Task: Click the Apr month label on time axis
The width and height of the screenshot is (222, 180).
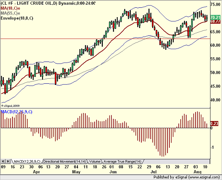Action: tap(36, 172)
